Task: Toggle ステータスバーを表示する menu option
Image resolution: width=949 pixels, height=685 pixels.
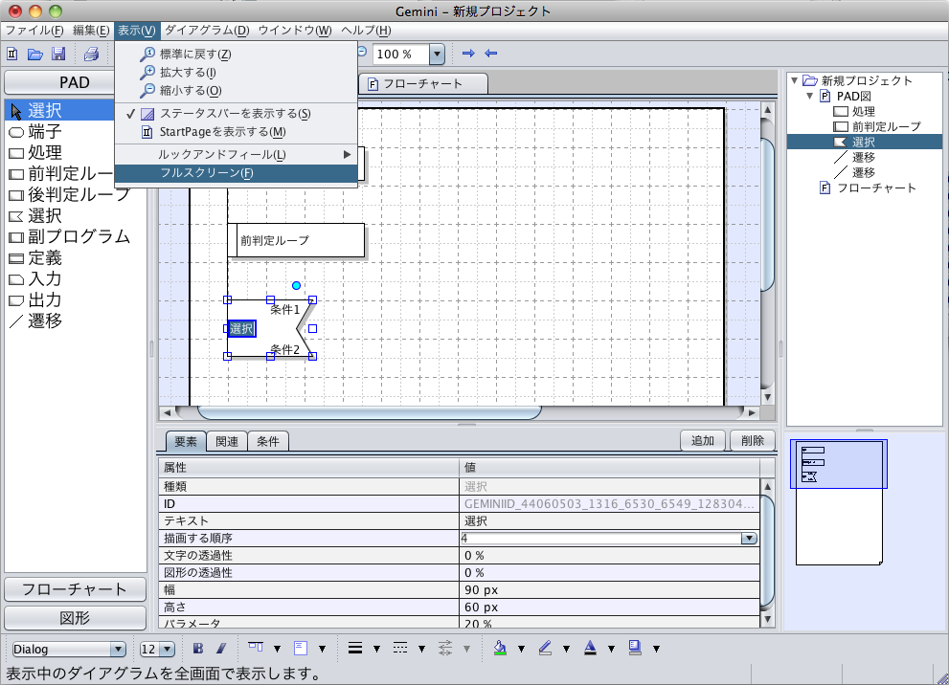Action: (236, 114)
